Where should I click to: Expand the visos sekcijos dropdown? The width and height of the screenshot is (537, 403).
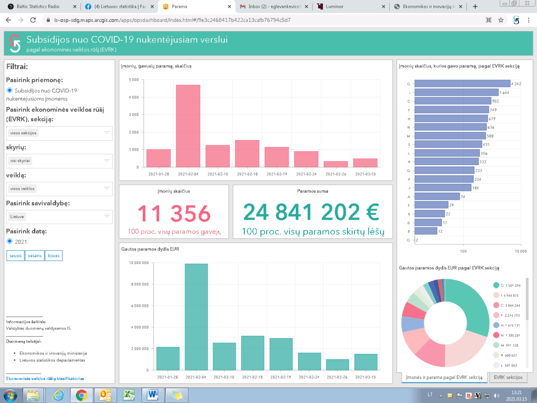[x=59, y=133]
